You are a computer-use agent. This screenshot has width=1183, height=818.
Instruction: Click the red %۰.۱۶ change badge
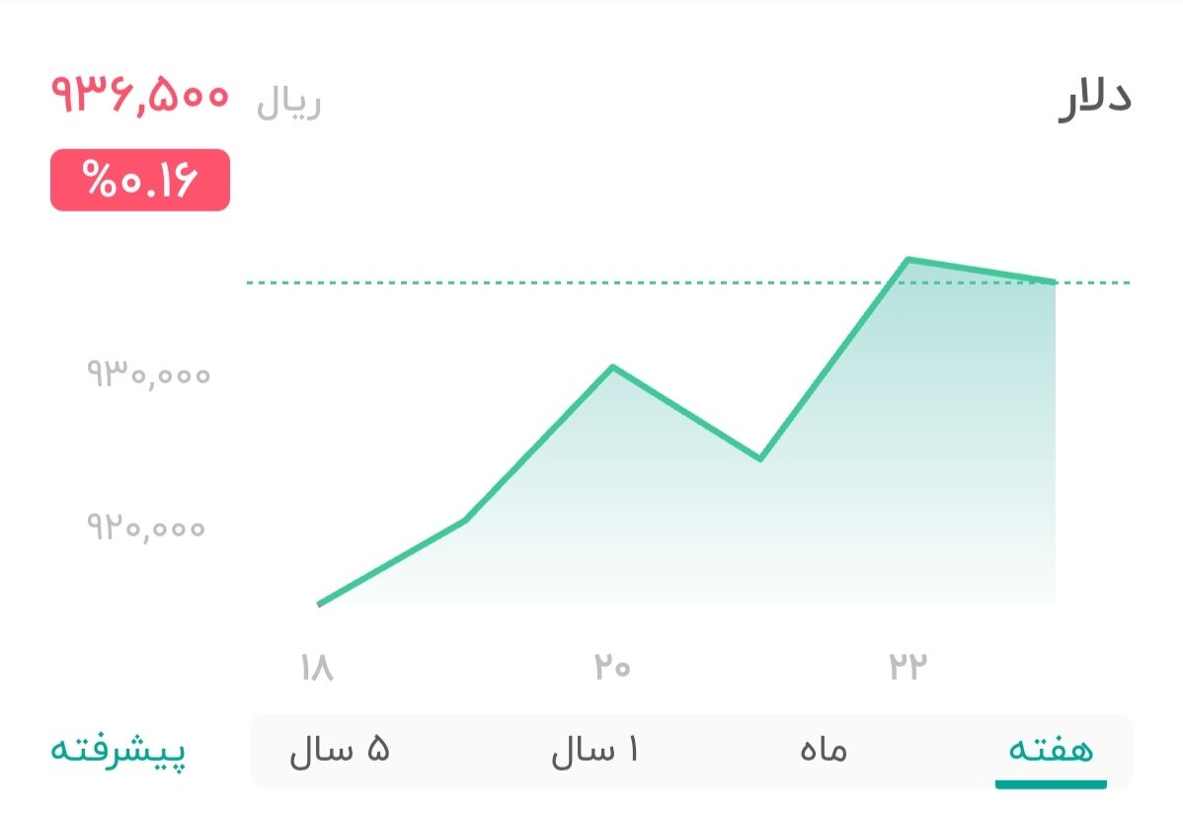tap(138, 181)
